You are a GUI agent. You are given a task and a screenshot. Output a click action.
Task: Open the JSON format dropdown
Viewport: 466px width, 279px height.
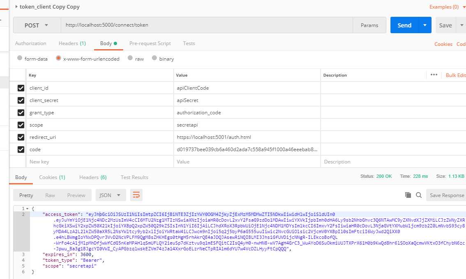[x=110, y=195]
